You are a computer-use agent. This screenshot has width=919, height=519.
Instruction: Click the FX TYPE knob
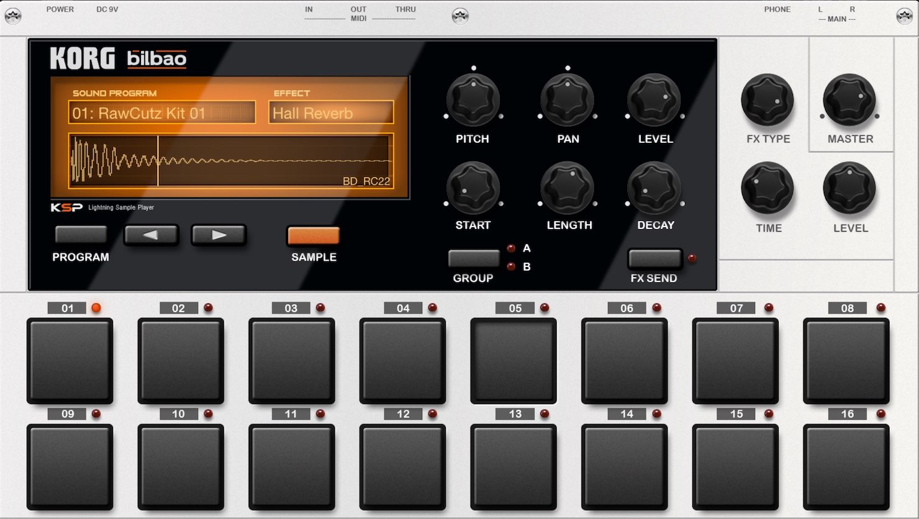(x=767, y=101)
